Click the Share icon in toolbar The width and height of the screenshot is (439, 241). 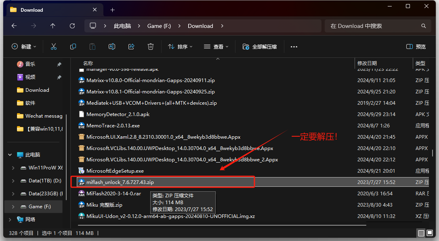tap(131, 47)
